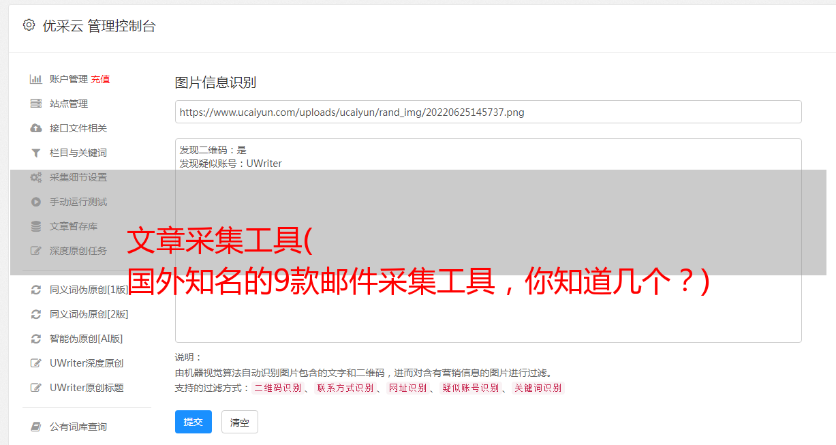The image size is (836, 445).
Task: Open 公有词库查询 page
Action: coord(78,427)
